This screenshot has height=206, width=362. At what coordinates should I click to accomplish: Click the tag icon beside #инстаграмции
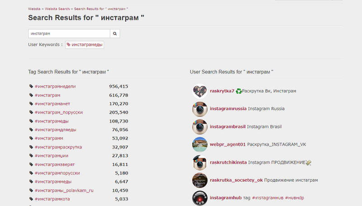(x=31, y=156)
